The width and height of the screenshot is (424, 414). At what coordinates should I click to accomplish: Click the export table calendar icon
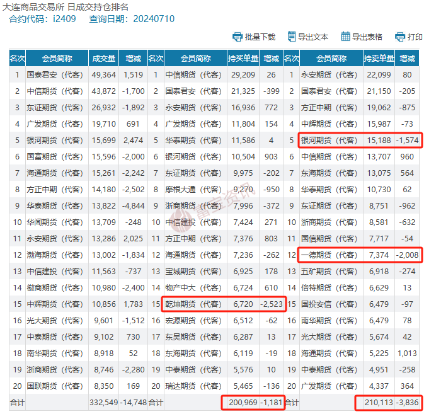click(345, 37)
